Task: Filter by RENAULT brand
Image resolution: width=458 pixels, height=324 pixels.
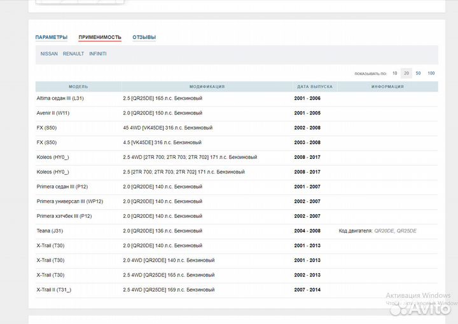Action: click(x=73, y=54)
